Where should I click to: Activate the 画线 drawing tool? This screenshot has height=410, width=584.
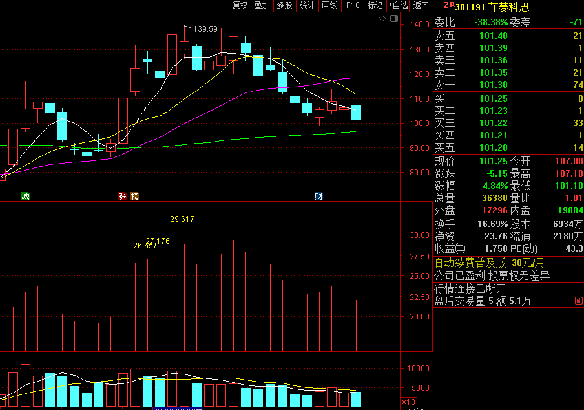pos(329,6)
